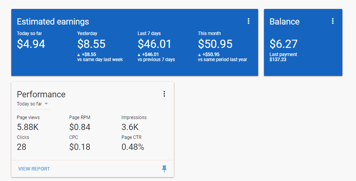This screenshot has width=356, height=181.
Task: Click This month earnings $50.95 value
Action: pos(215,44)
